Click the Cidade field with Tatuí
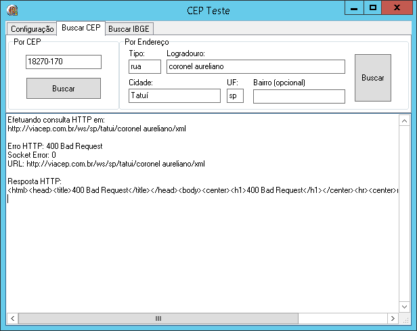This screenshot has height=331, width=417. 175,95
